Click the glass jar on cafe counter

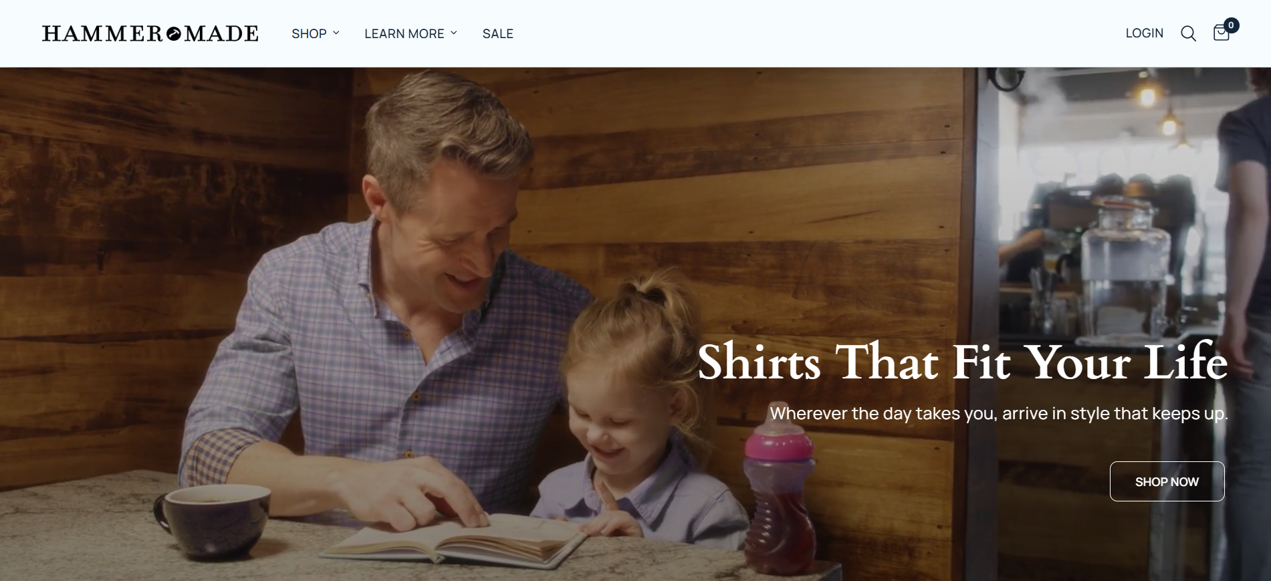[x=1125, y=267]
